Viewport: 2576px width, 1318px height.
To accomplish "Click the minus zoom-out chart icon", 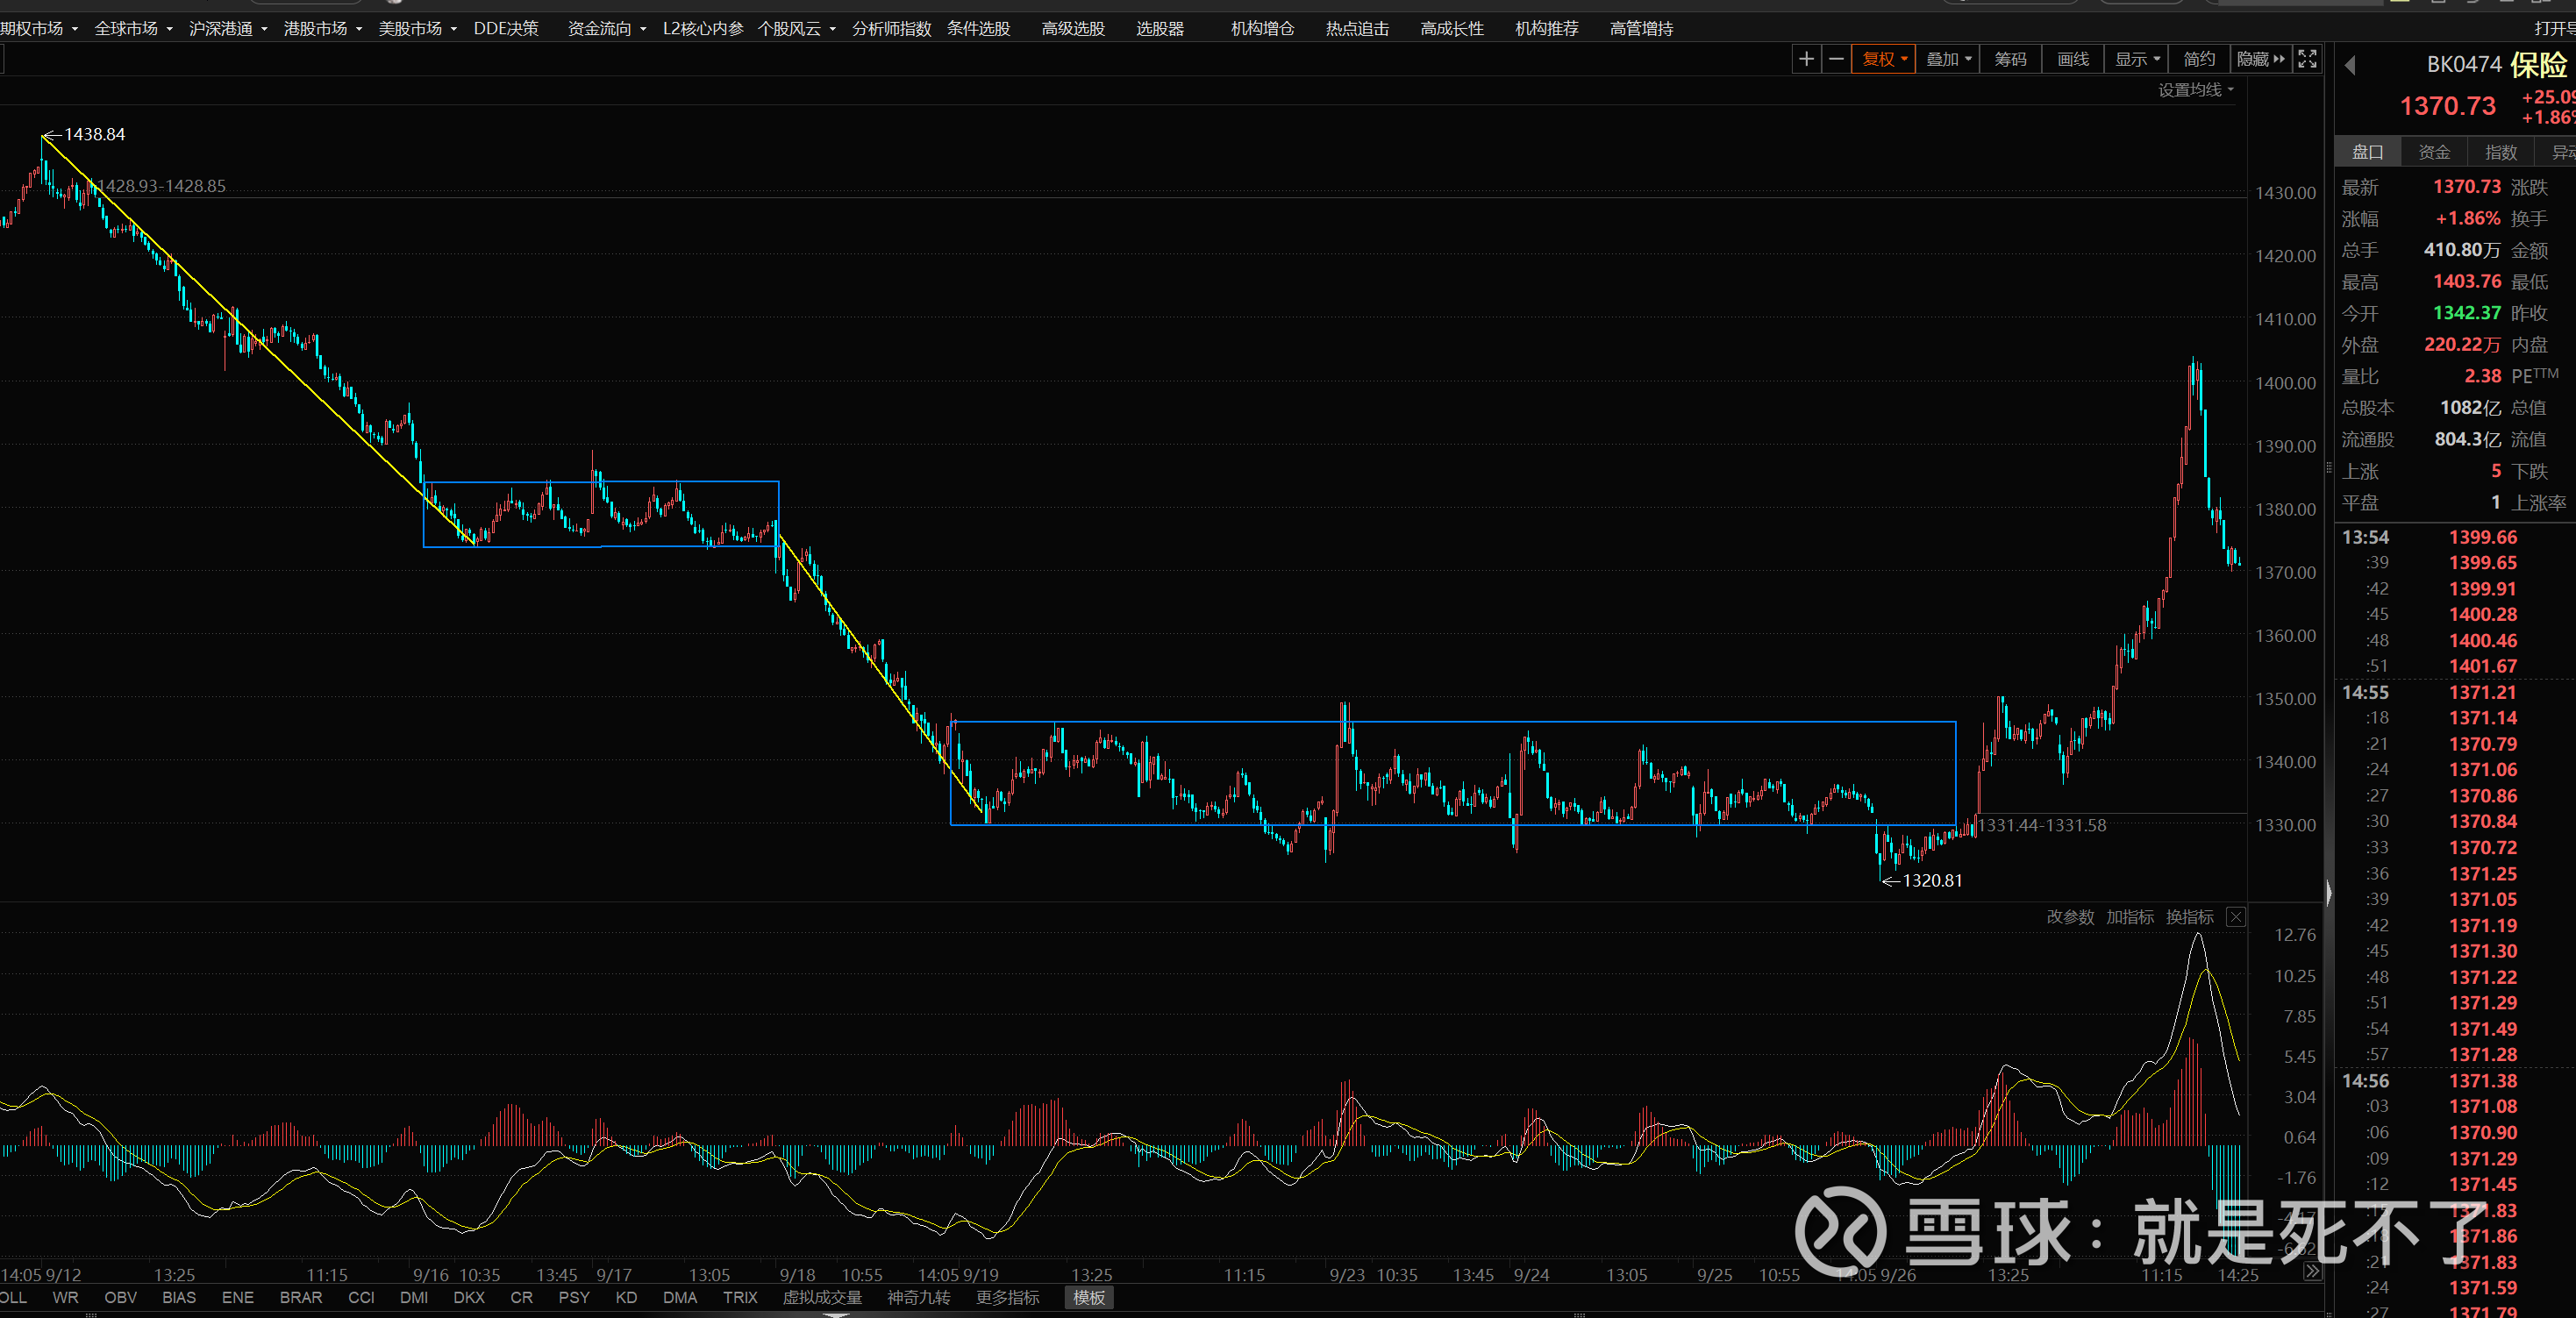I will point(1836,59).
